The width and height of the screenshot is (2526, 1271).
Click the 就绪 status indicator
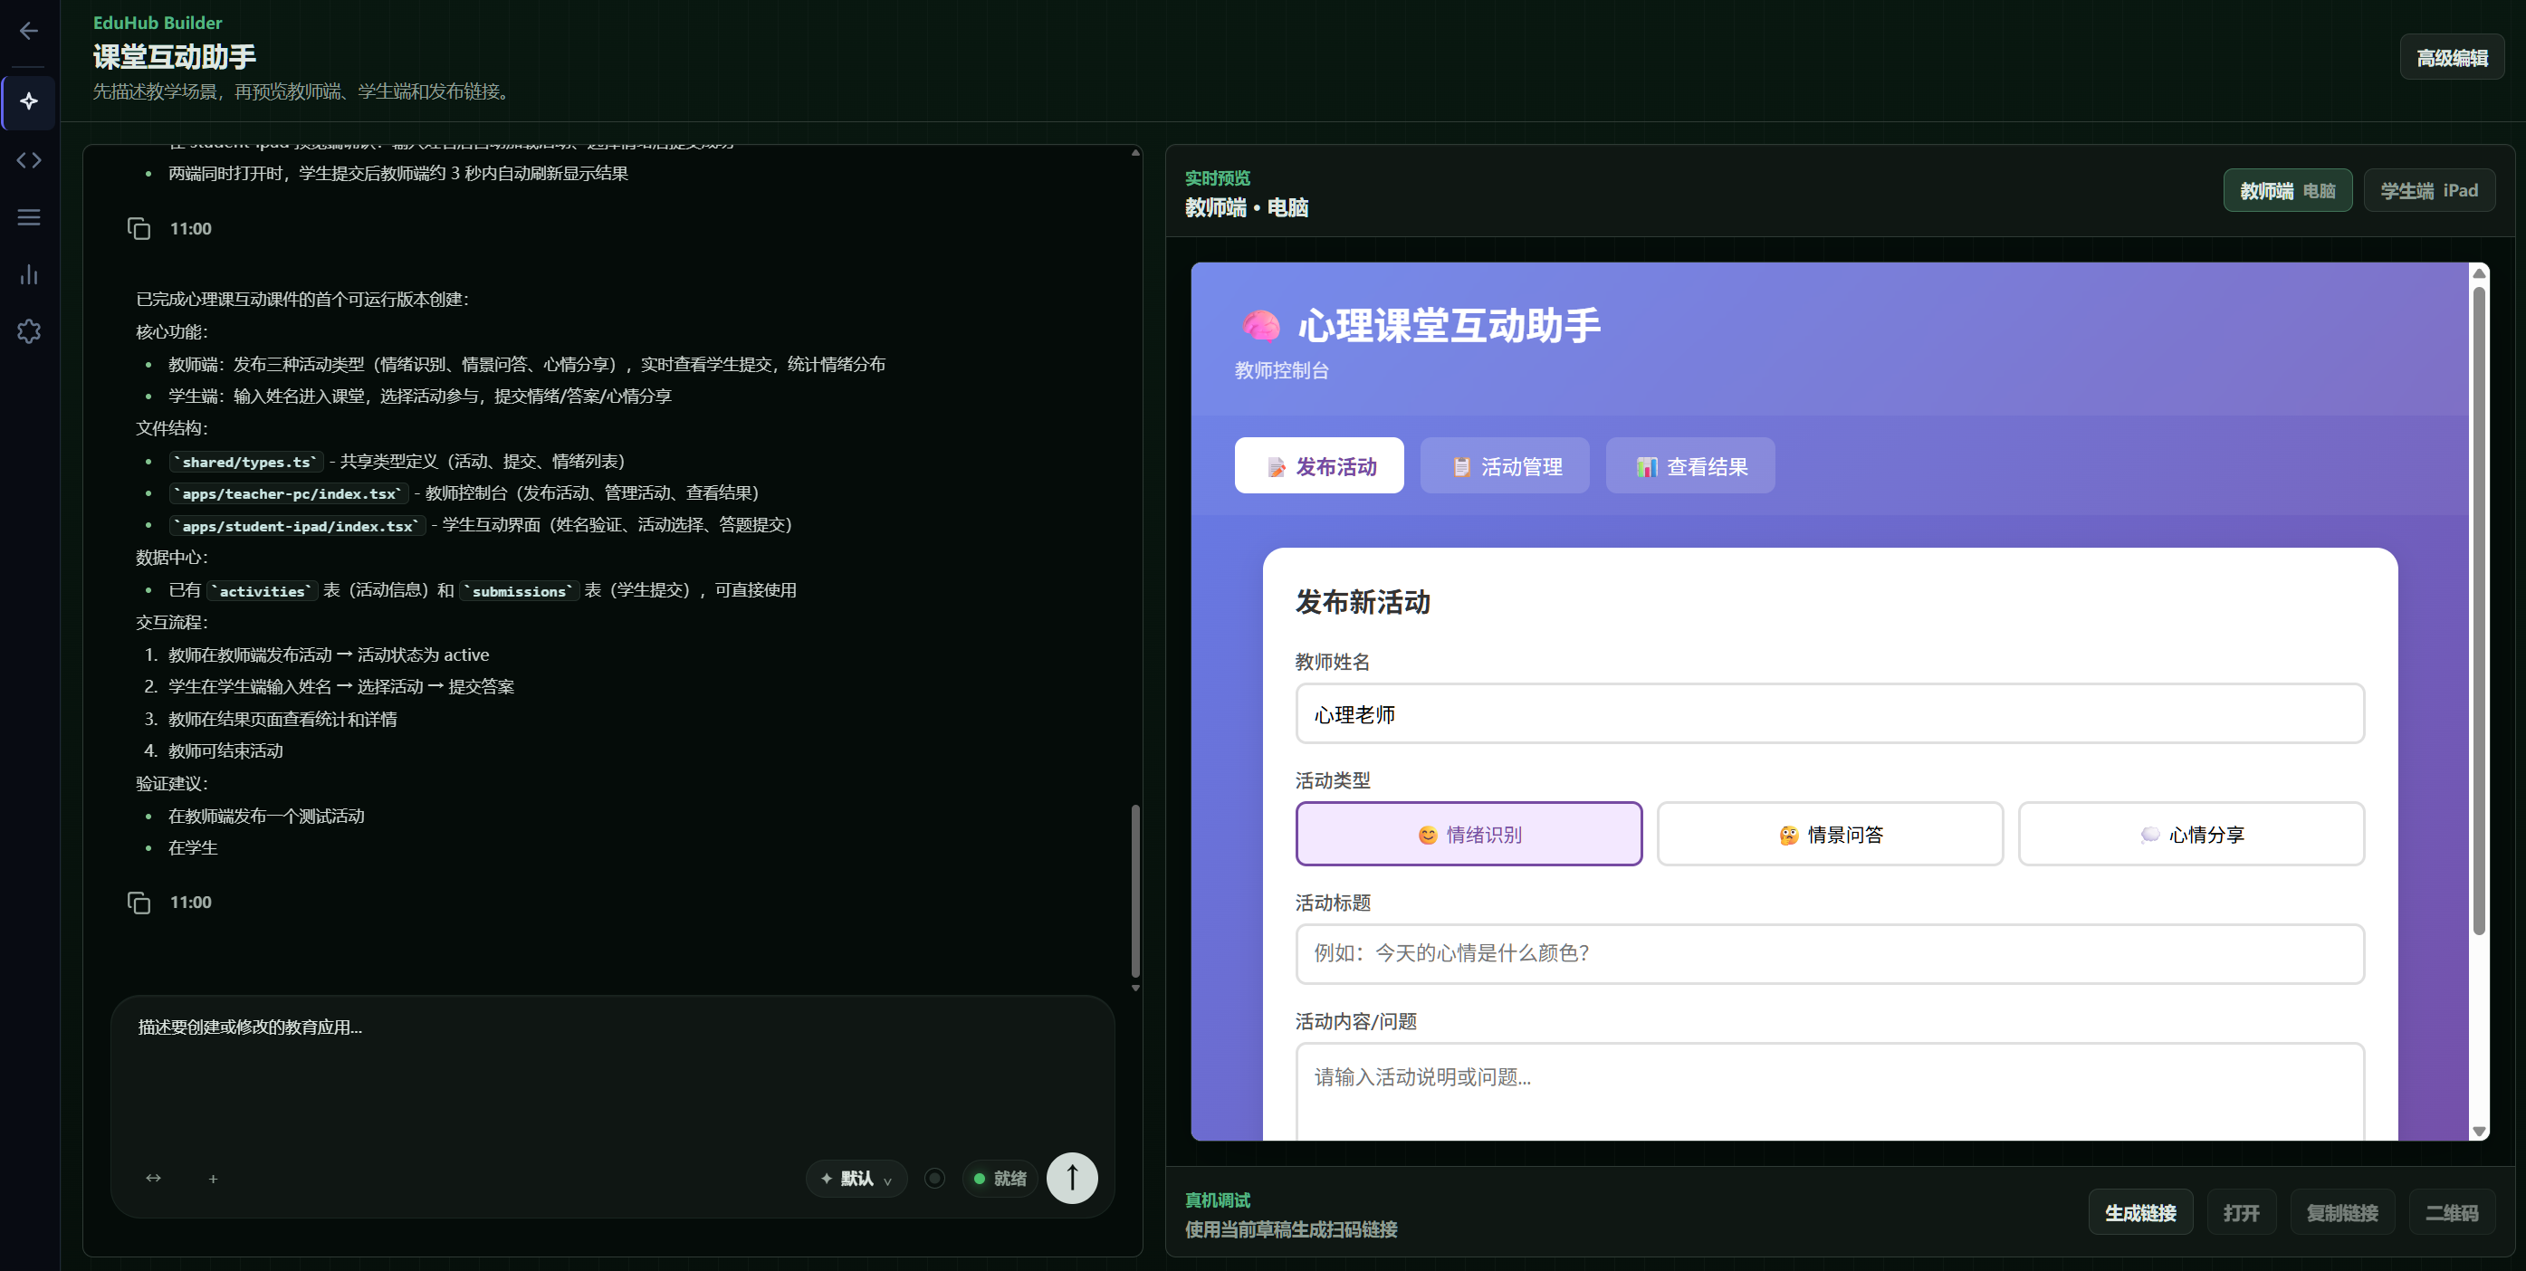coord(1000,1178)
